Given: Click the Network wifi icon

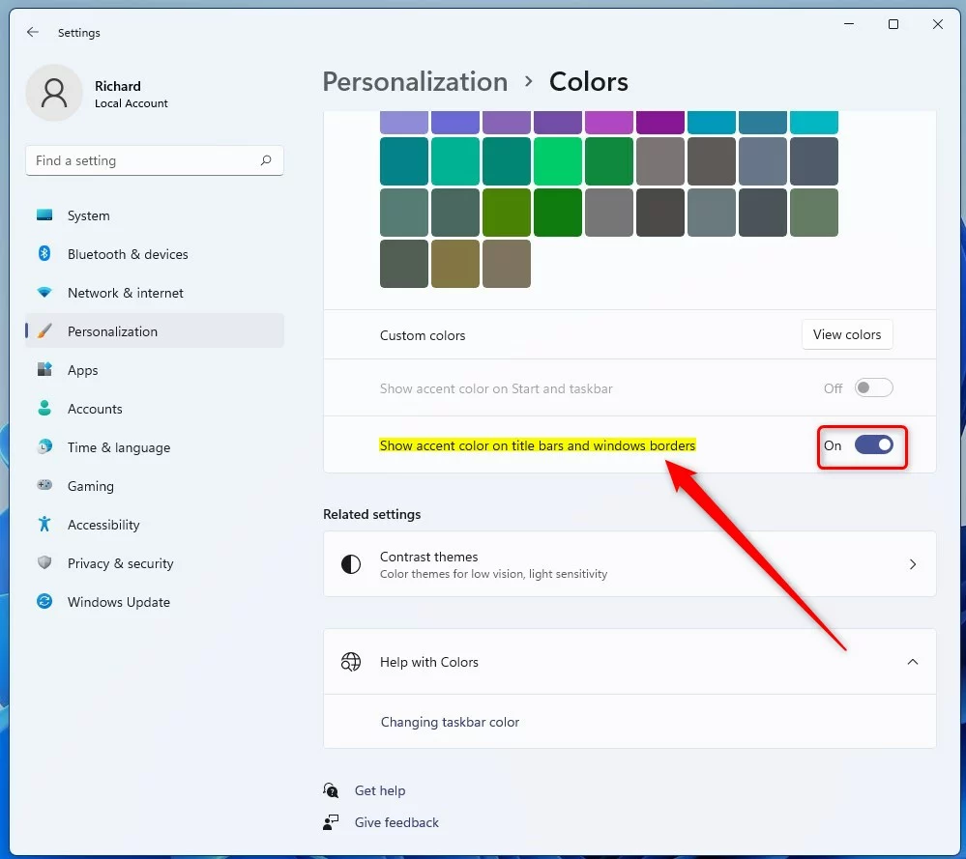Looking at the screenshot, I should pos(44,293).
